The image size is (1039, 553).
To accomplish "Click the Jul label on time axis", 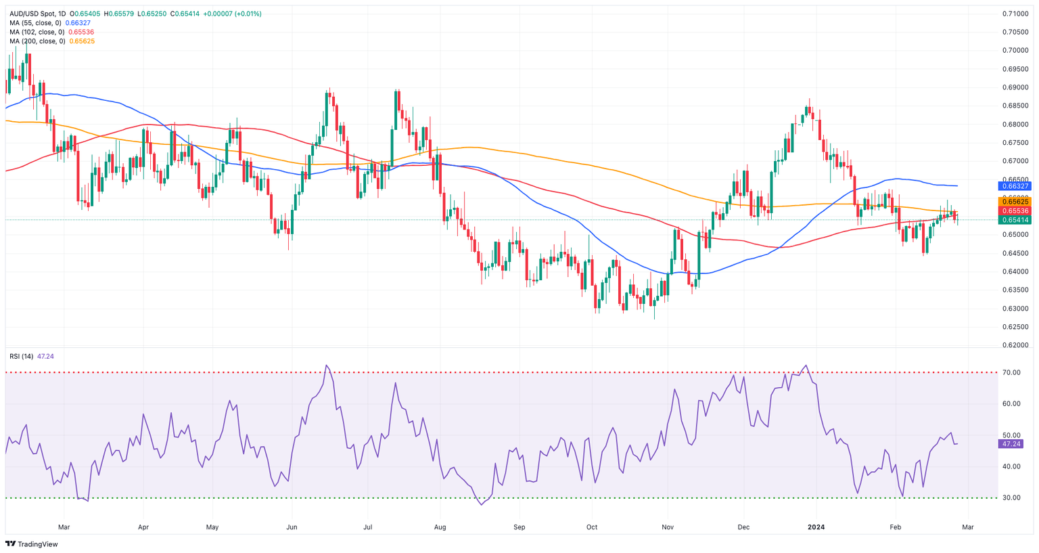I will pos(368,527).
